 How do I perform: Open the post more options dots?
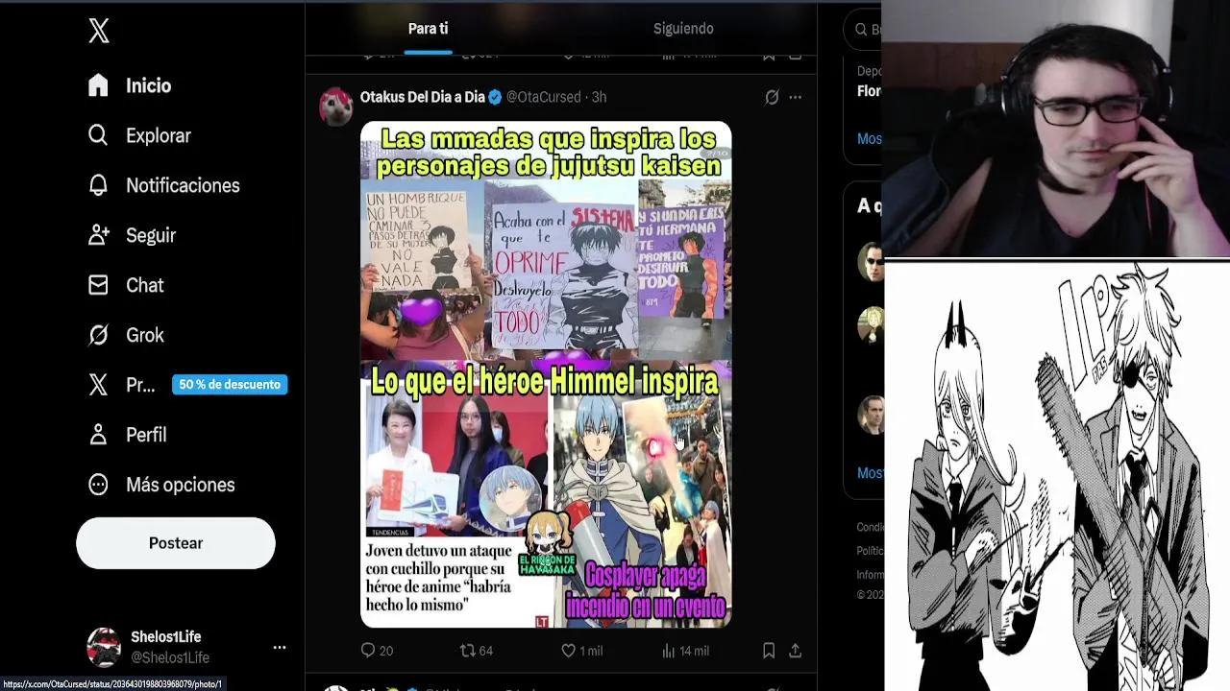pyautogui.click(x=795, y=97)
